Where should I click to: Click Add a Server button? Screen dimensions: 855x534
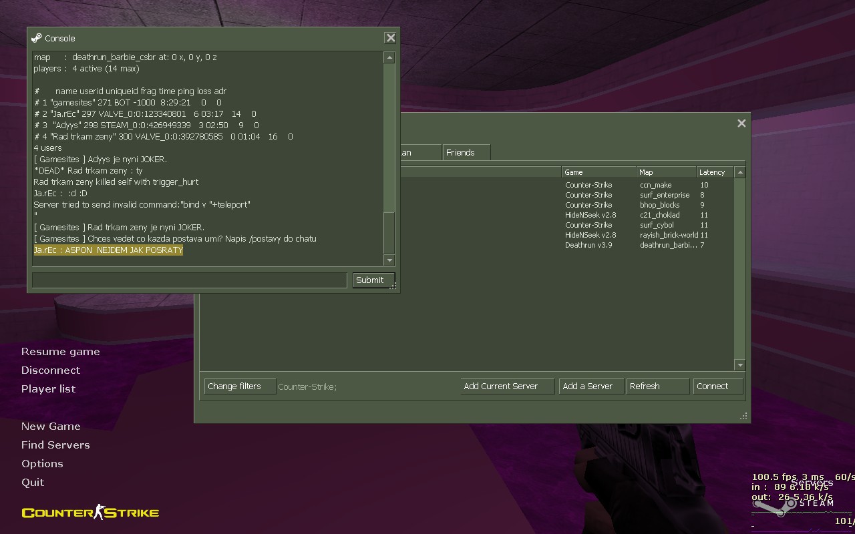(x=591, y=386)
